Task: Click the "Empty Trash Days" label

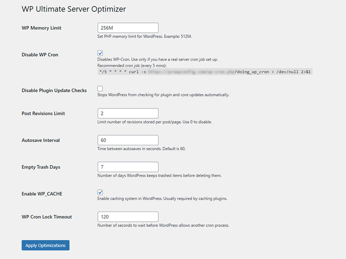Action: coord(41,167)
